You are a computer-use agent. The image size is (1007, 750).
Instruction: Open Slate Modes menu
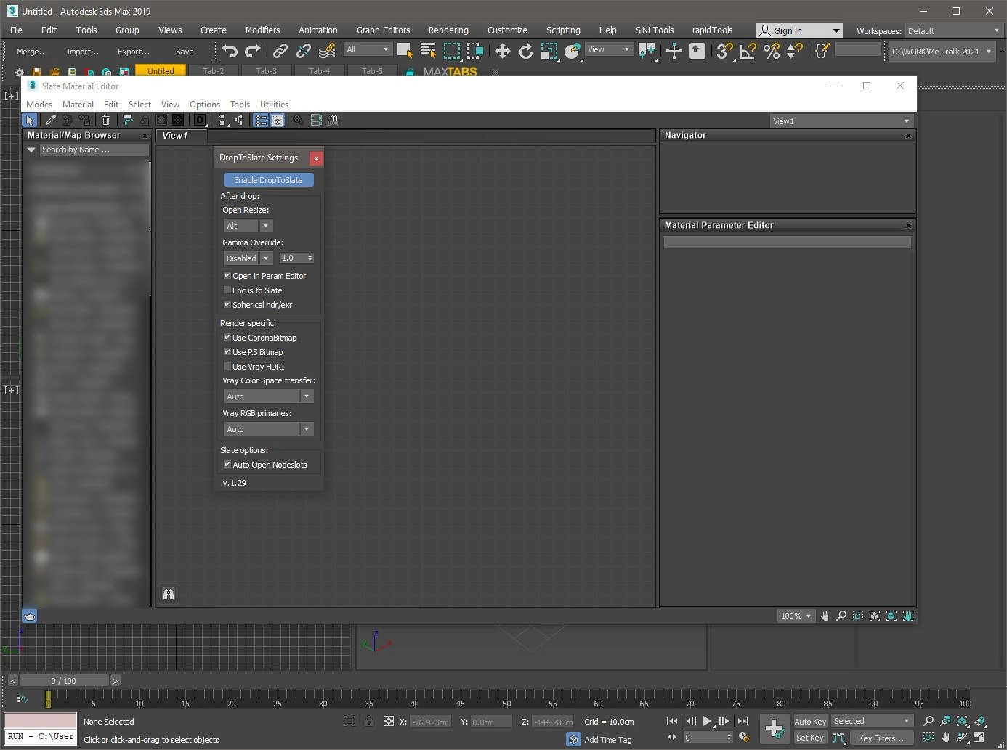pyautogui.click(x=39, y=105)
